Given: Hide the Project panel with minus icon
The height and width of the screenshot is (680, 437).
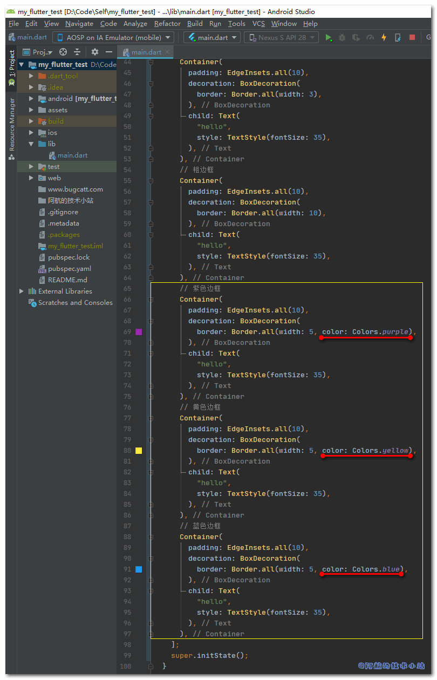Looking at the screenshot, I should pyautogui.click(x=109, y=52).
